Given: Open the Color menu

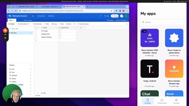Looking at the screenshot, I should pos(69,24).
